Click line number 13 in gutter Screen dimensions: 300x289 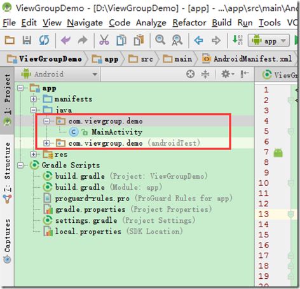coord(264,214)
